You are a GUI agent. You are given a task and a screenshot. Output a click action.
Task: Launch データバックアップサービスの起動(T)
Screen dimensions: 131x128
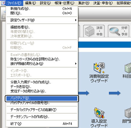(42, 110)
